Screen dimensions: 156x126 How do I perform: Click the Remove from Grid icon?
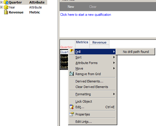[72, 74]
